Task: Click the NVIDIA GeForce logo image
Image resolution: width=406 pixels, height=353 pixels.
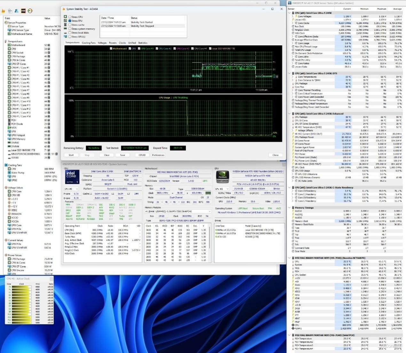Action: tap(222, 176)
